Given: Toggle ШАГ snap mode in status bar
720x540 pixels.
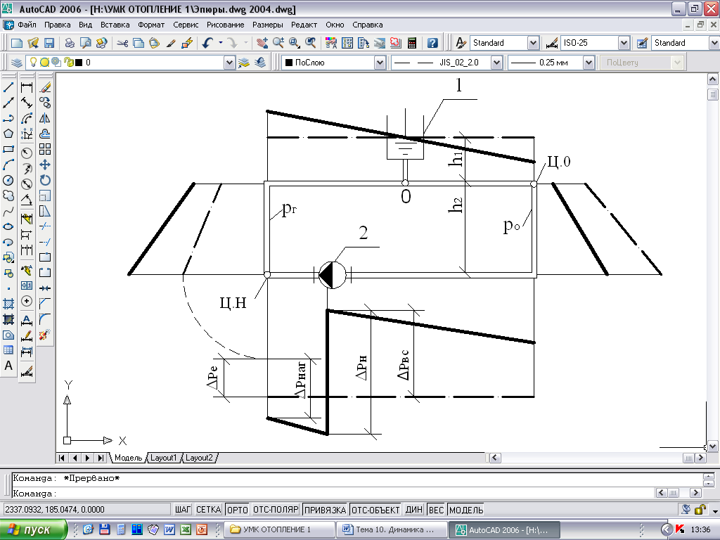Looking at the screenshot, I should [182, 510].
